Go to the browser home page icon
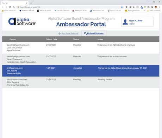Image resolution: width=162 pixels, height=138 pixels. (13, 7)
